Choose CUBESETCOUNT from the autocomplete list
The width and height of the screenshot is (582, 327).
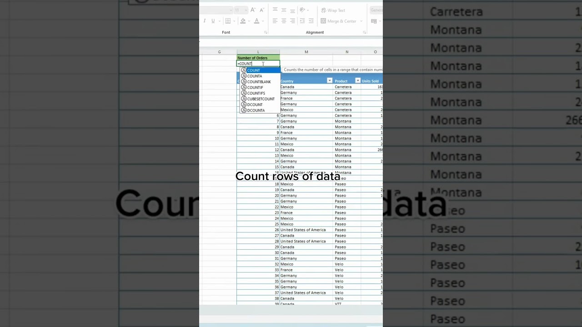[x=260, y=99]
